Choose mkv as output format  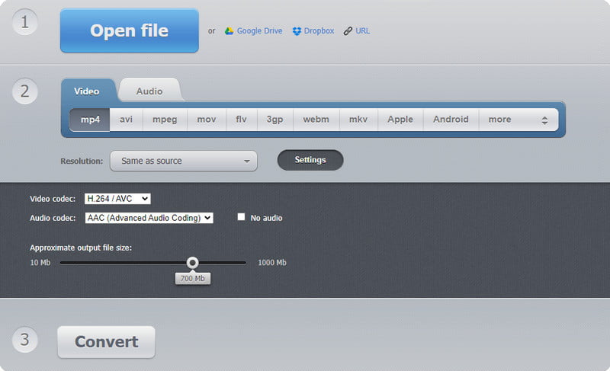click(x=358, y=120)
